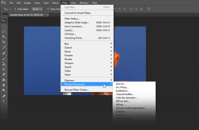Choose Ascii Art in Richard Rosenman submenu

click(x=134, y=84)
